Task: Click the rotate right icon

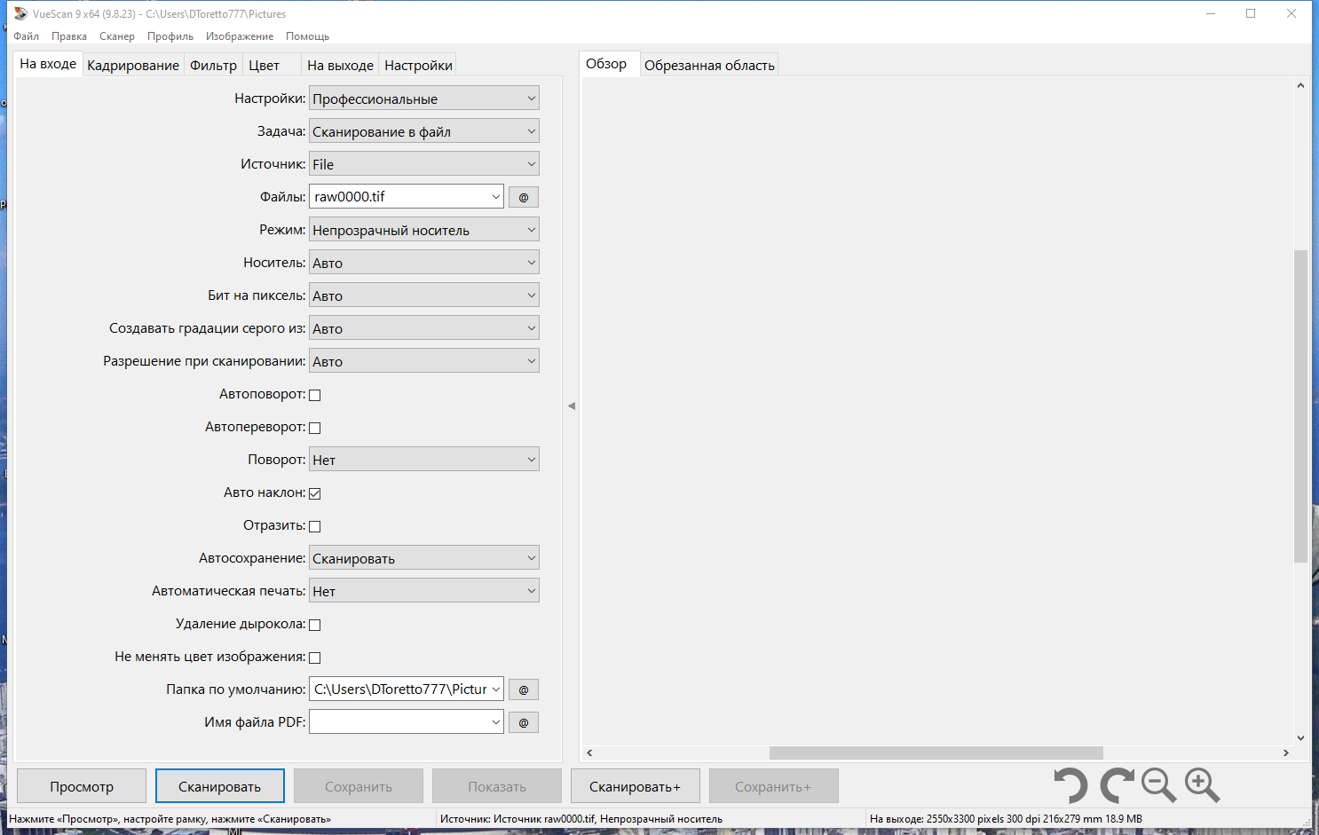Action: pos(1117,786)
